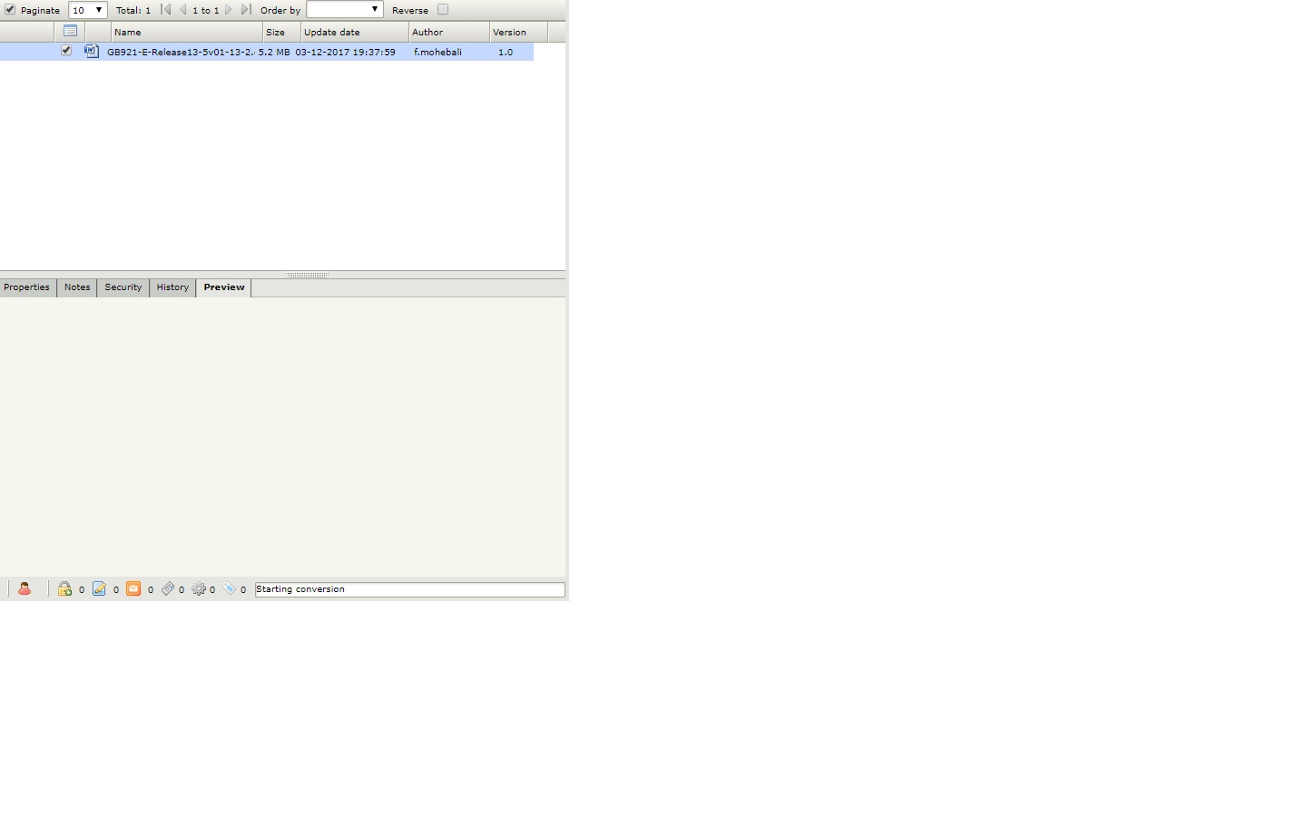Open the History tab
The width and height of the screenshot is (1307, 816).
(x=172, y=287)
